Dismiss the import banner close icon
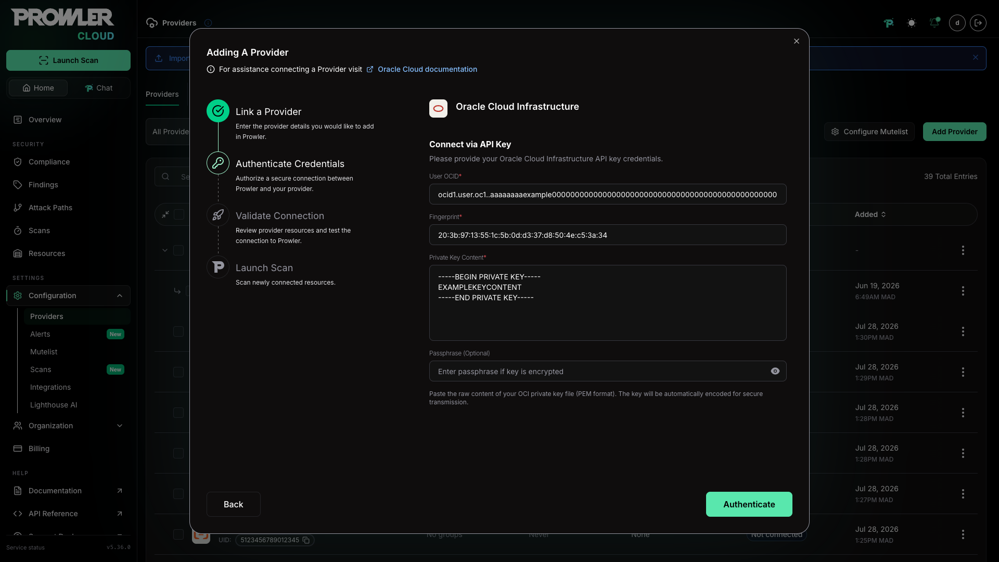 click(976, 57)
